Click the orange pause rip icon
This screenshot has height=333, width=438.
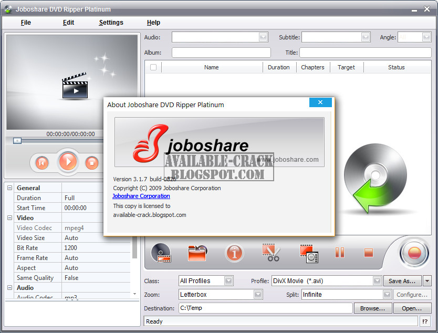point(340,253)
